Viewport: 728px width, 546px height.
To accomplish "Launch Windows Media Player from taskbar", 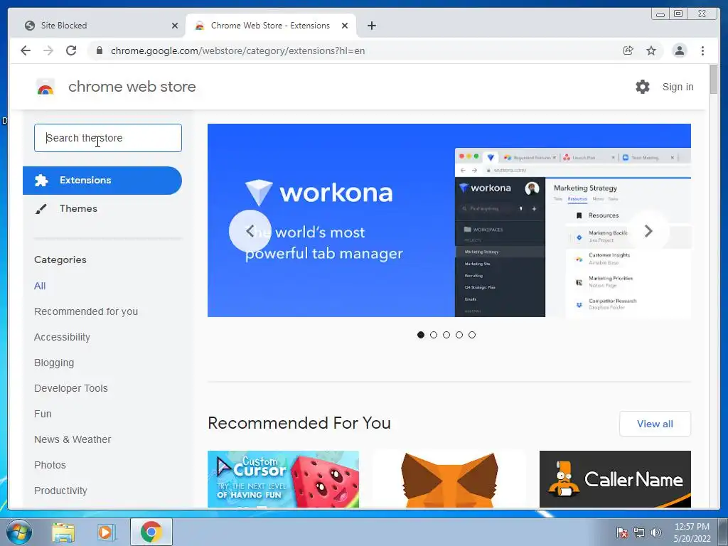I will tap(106, 532).
